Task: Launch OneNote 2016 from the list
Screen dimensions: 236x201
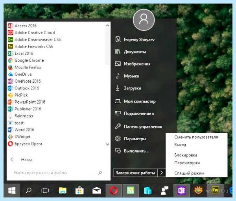Action: (24, 81)
